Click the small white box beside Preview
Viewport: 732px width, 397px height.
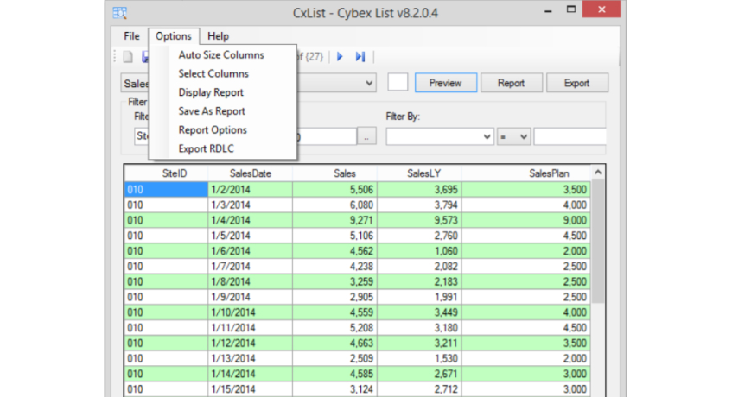398,83
